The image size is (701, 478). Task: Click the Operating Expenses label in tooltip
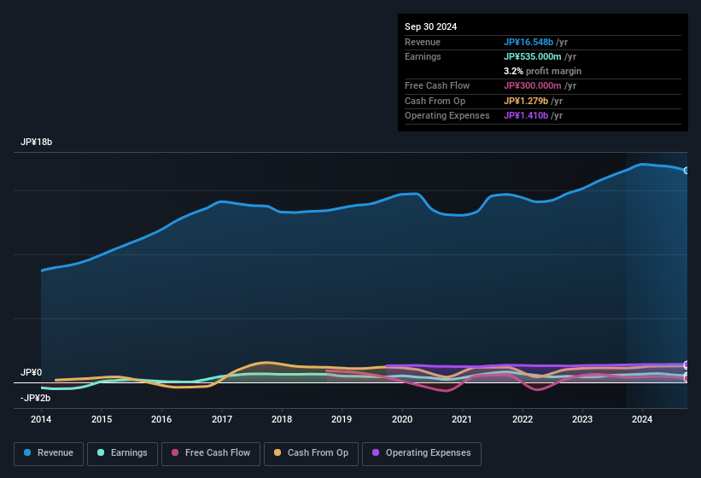tap(447, 116)
